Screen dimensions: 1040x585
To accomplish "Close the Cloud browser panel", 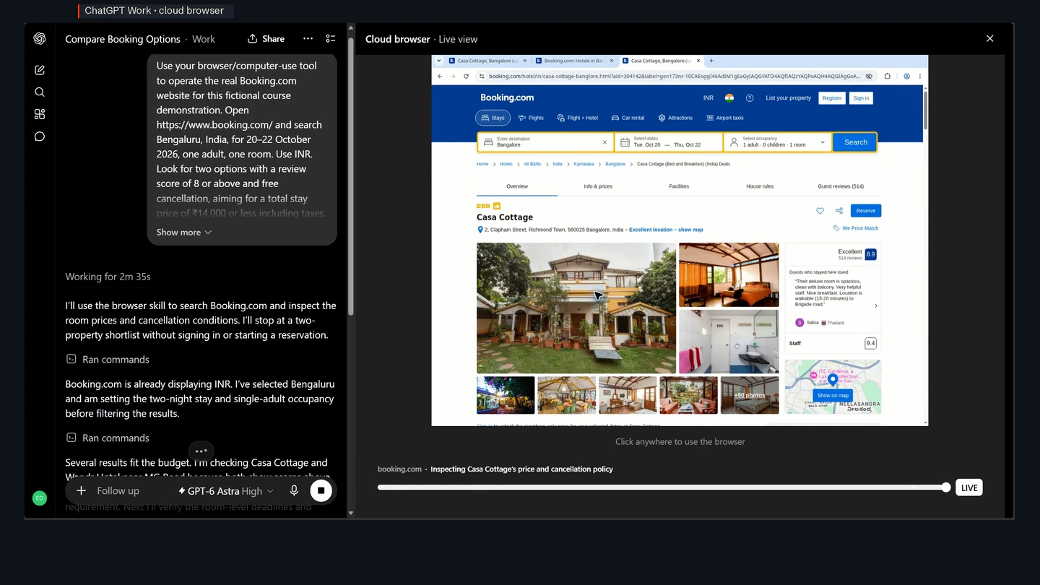I will click(x=990, y=39).
